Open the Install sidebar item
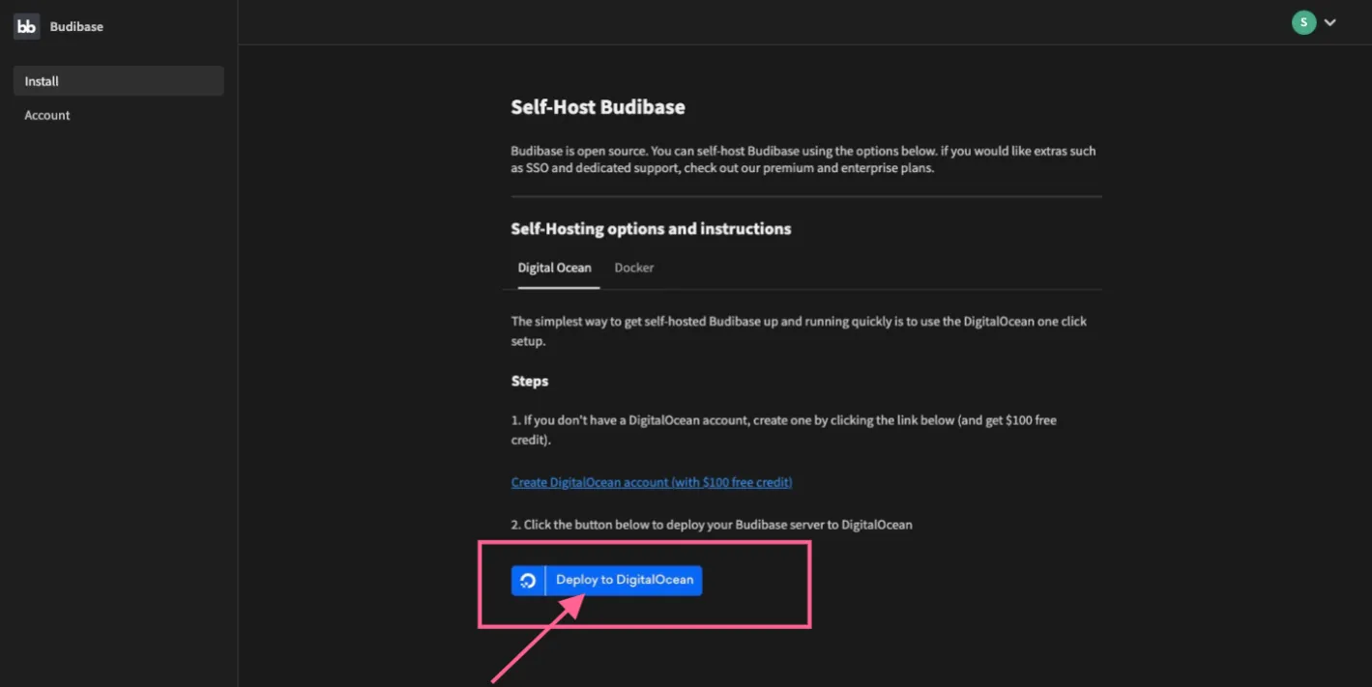1372x687 pixels. pos(119,81)
